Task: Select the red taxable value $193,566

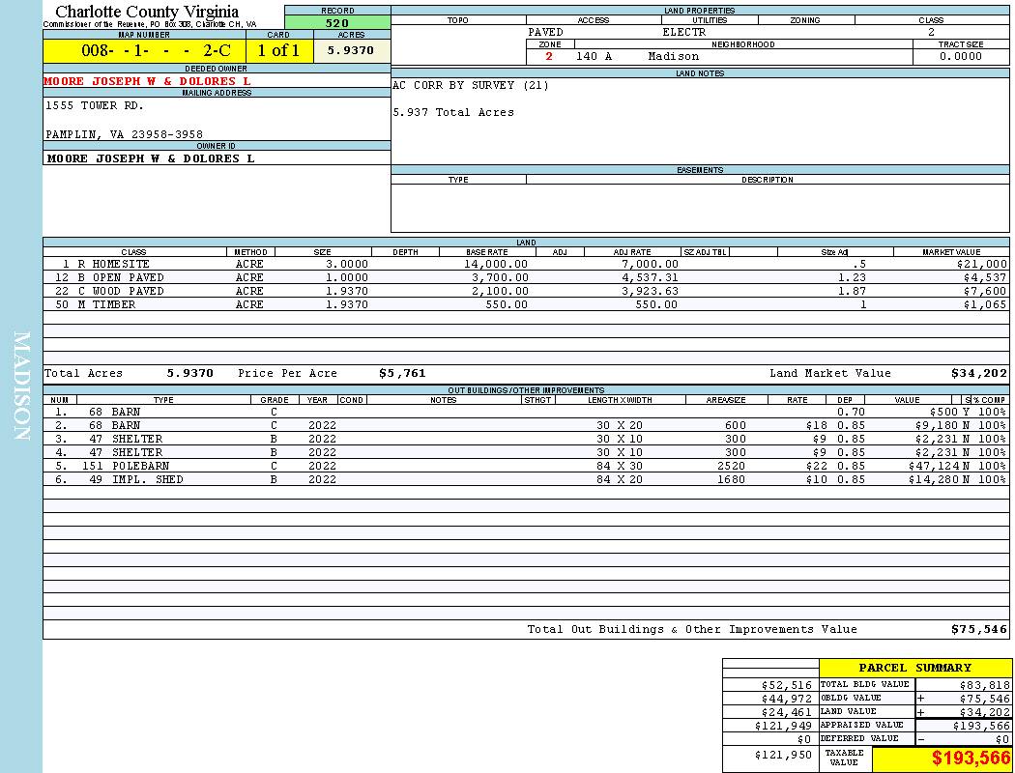Action: pyautogui.click(x=971, y=759)
